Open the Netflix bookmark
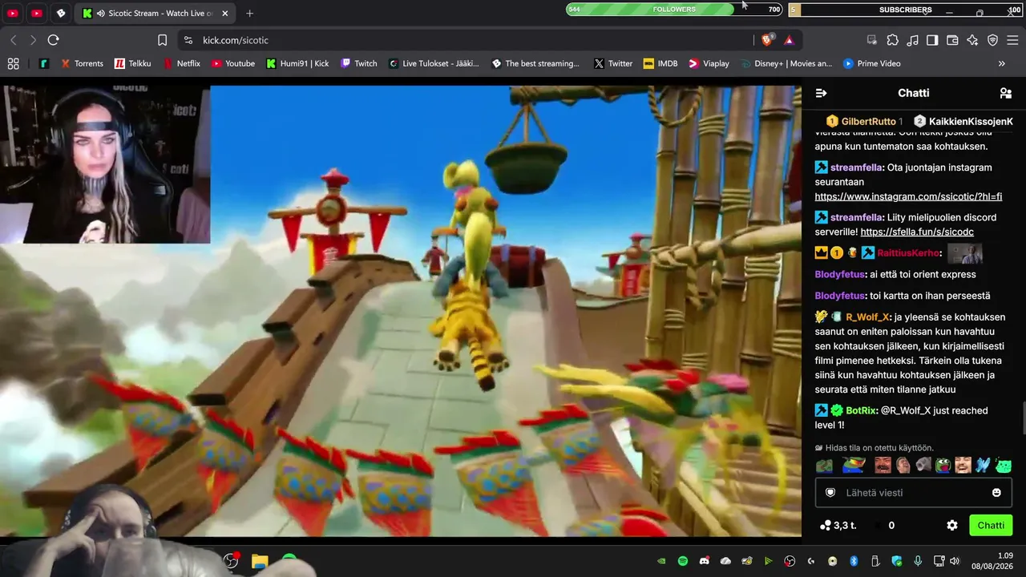Screen dimensions: 1026x577 pyautogui.click(x=181, y=63)
